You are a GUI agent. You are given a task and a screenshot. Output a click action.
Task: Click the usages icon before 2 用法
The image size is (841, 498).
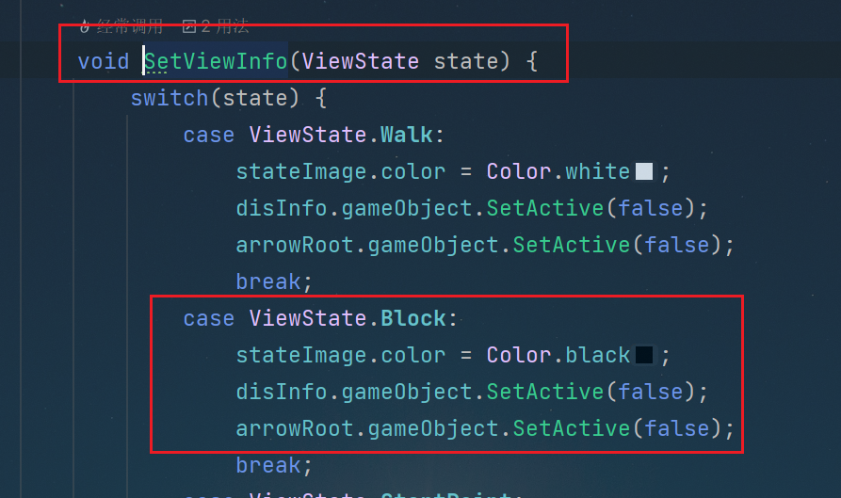click(x=188, y=26)
